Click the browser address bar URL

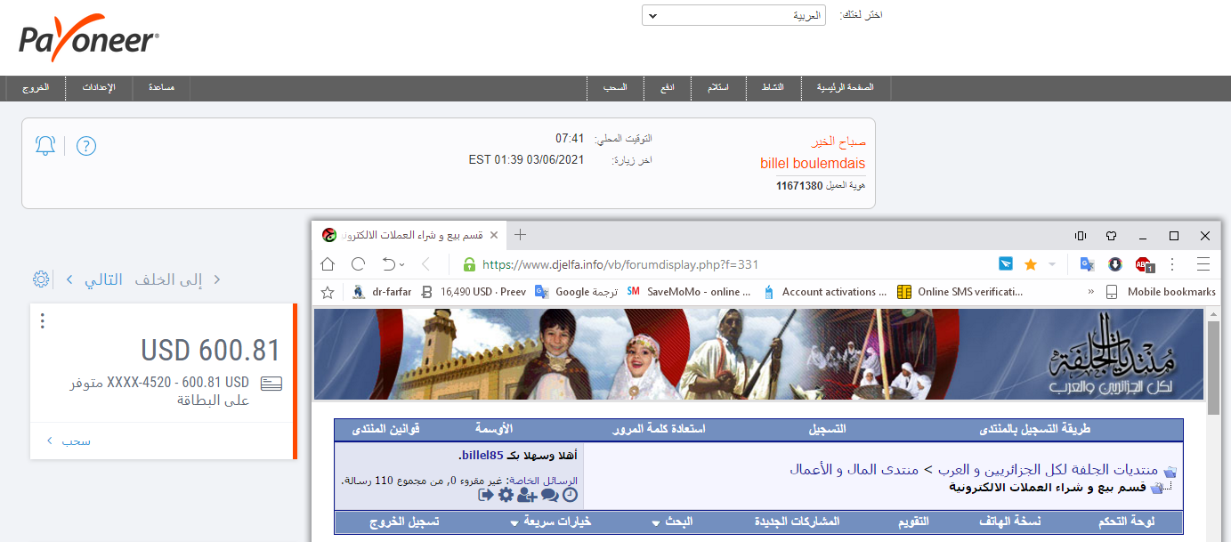pos(620,264)
